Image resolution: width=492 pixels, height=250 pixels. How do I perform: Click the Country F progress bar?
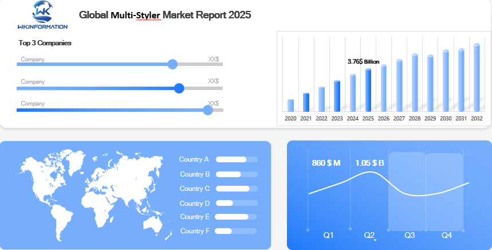[x=235, y=231]
